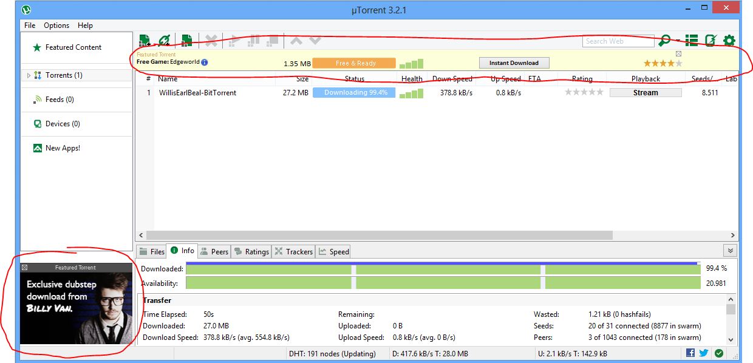Screen dimensions: 753x363
Task: Switch to the Peers tab
Action: 215,251
